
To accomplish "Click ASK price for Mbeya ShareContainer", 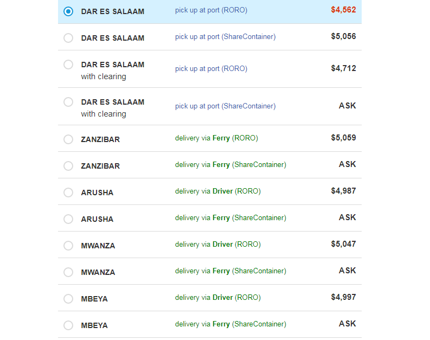I will pos(347,324).
